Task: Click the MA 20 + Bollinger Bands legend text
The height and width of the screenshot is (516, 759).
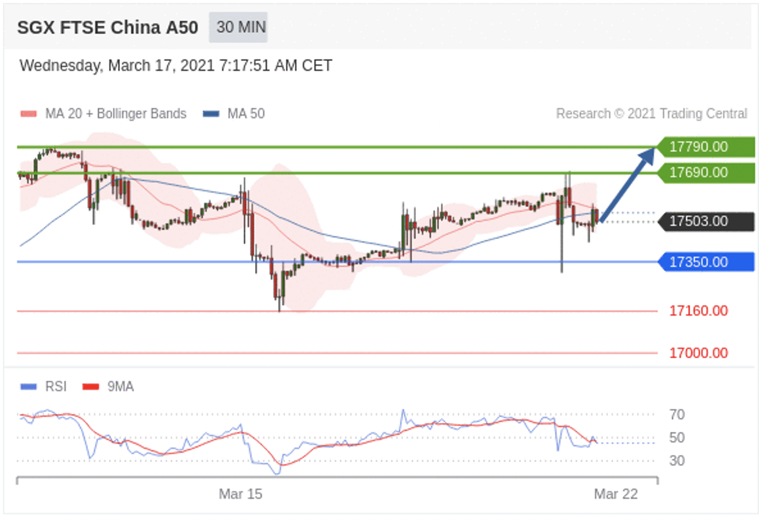Action: [x=116, y=114]
